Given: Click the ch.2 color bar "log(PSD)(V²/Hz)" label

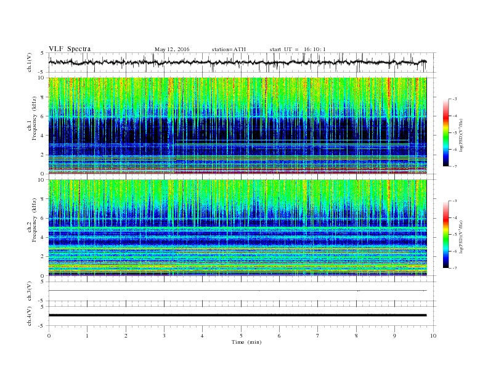Looking at the screenshot, I should pyautogui.click(x=461, y=237).
